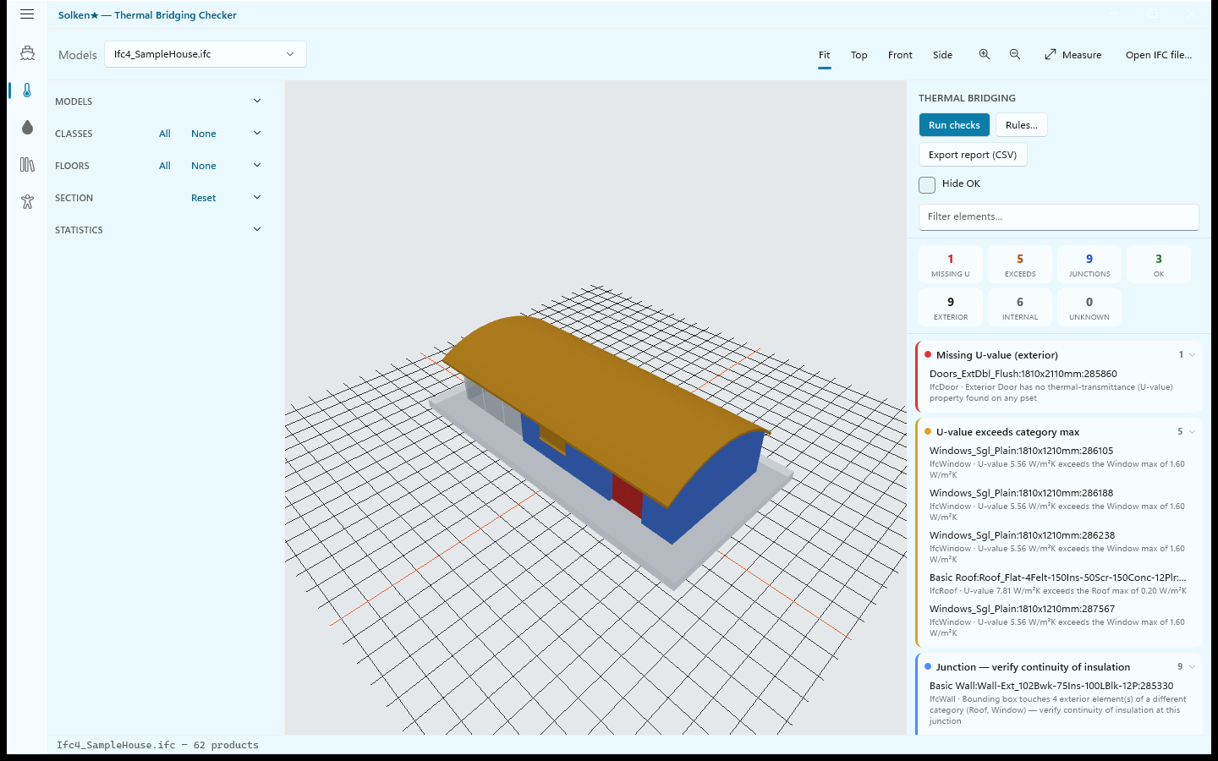The height and width of the screenshot is (761, 1218).
Task: Filter by Exterior card
Action: pos(951,308)
